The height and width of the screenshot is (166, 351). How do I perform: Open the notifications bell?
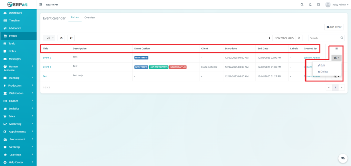pyautogui.click(x=310, y=5)
